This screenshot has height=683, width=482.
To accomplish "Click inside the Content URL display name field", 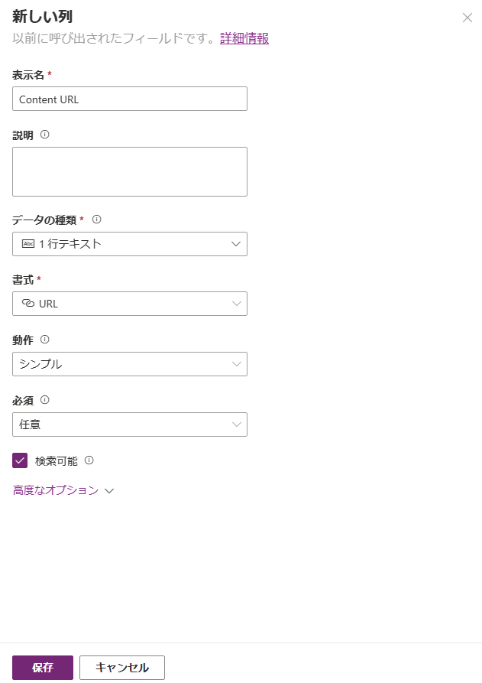I will pyautogui.click(x=129, y=99).
